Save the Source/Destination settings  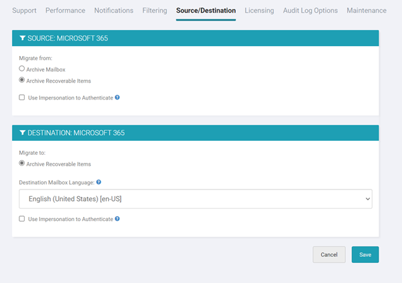[365, 254]
